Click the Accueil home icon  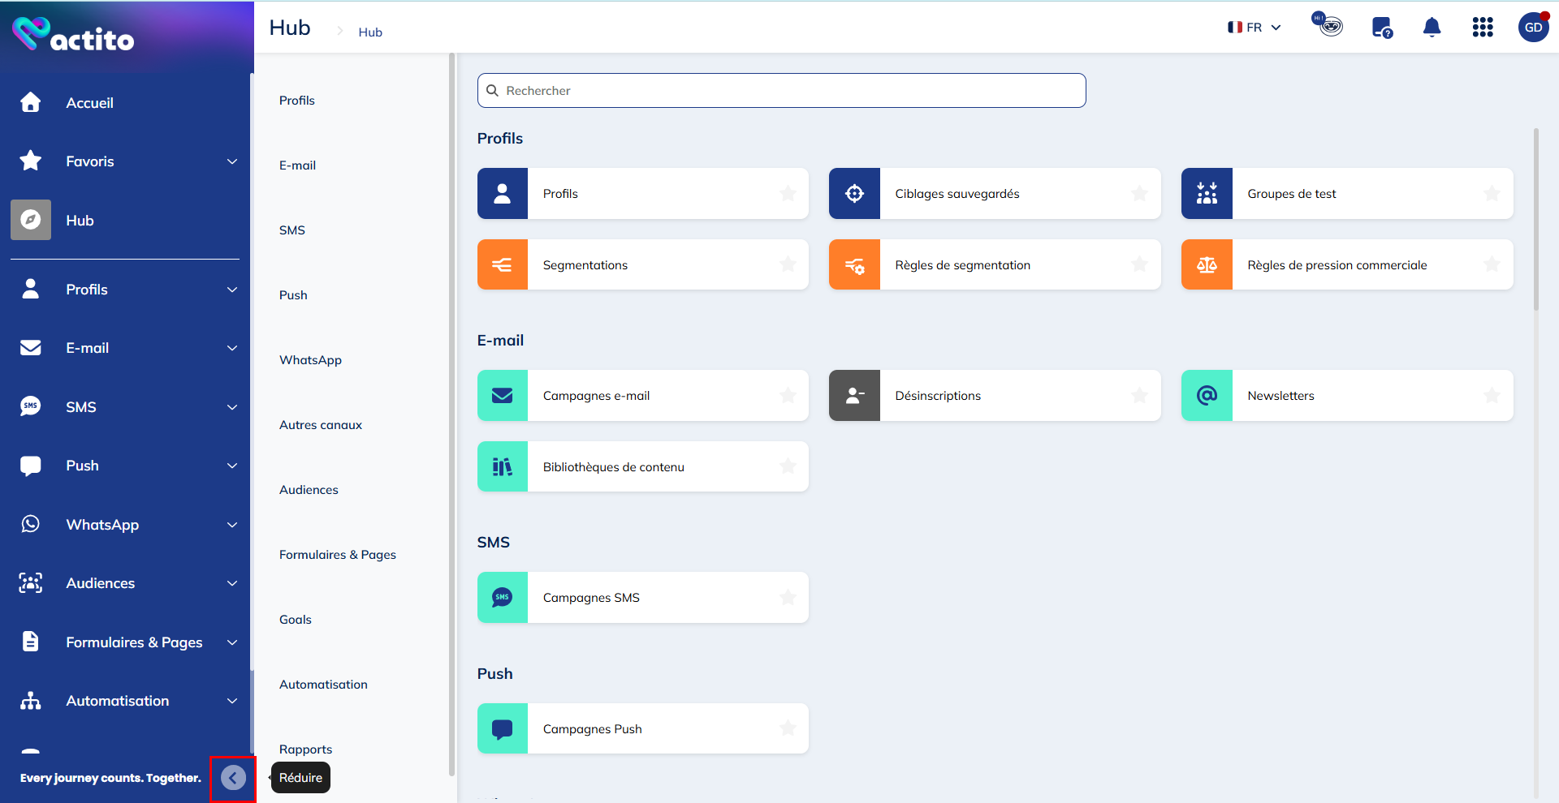[31, 103]
